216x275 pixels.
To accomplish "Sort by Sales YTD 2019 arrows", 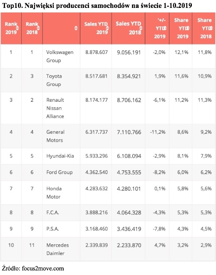I will click(x=107, y=28).
